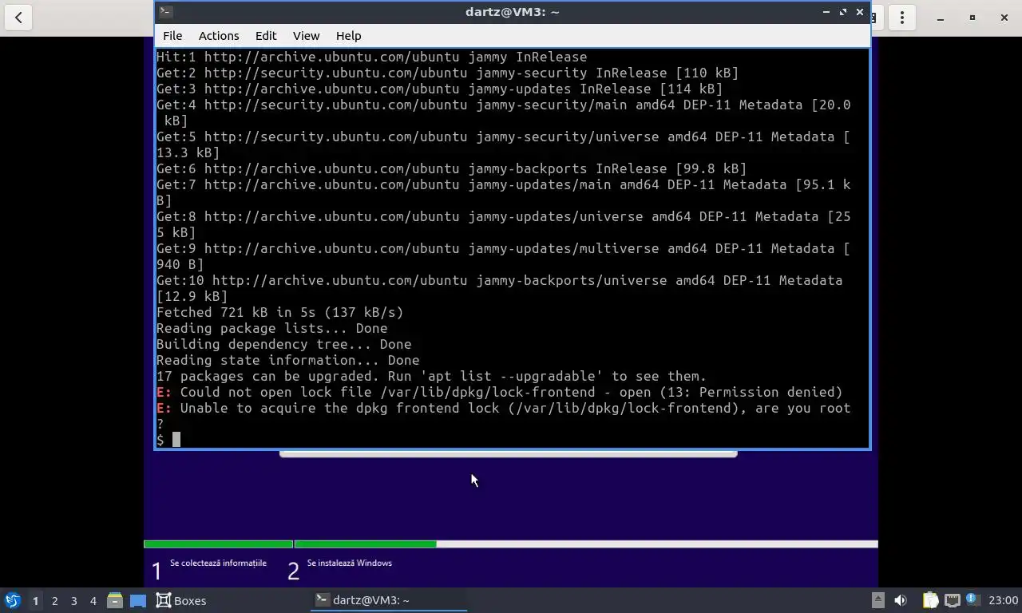This screenshot has height=613, width=1022.
Task: Minimize the Boxes window
Action: (940, 18)
